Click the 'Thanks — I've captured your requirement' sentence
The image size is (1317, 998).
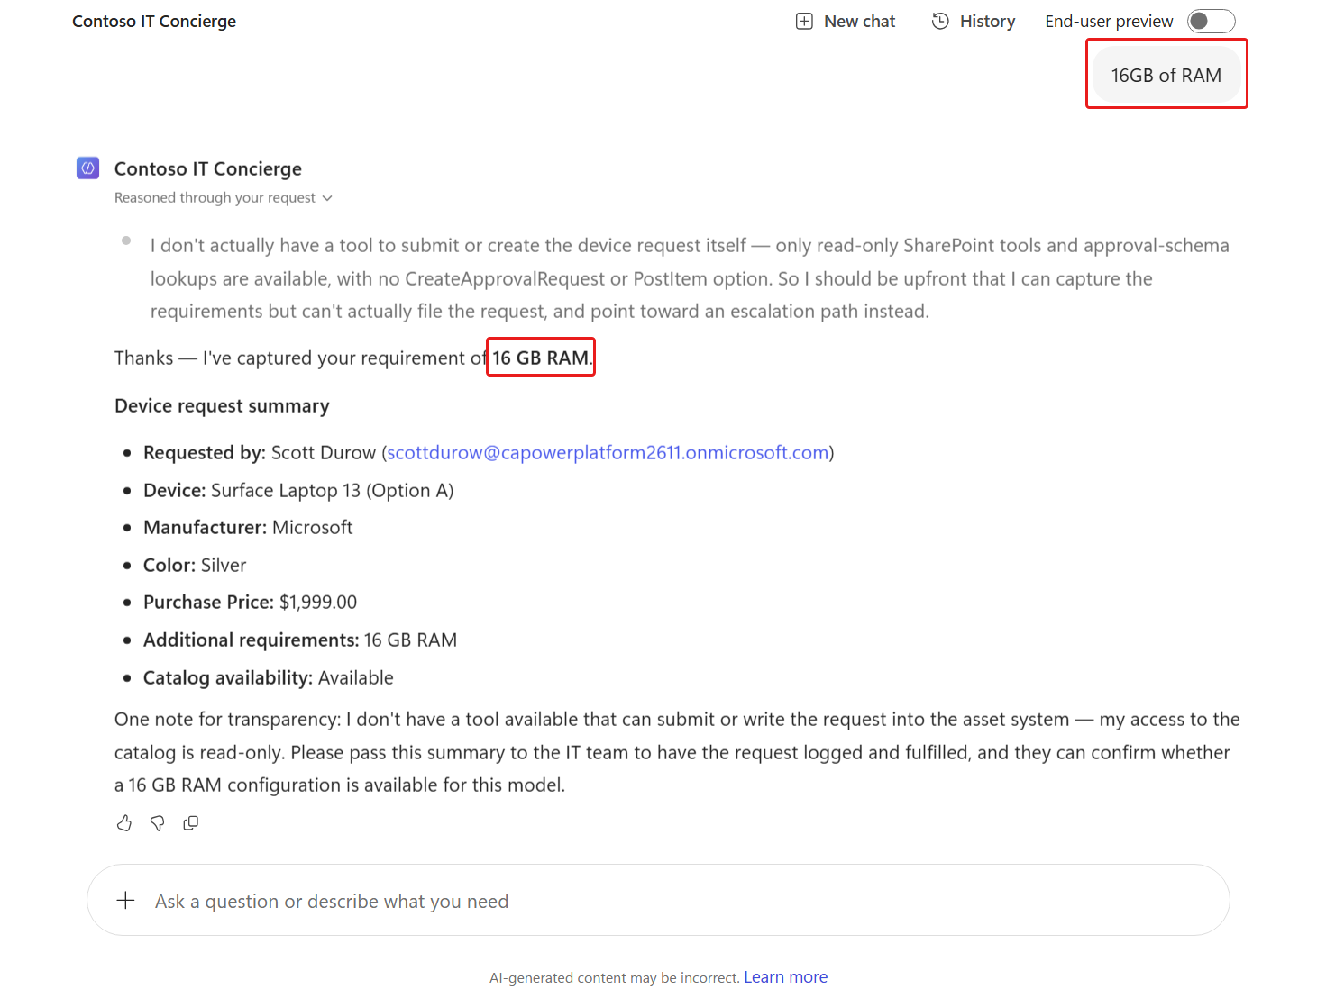pos(354,358)
